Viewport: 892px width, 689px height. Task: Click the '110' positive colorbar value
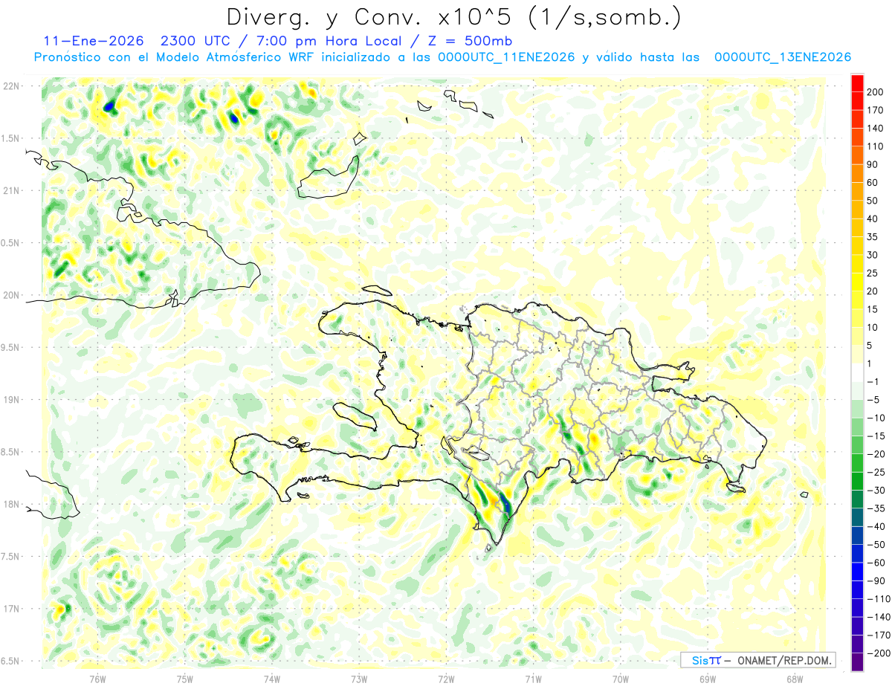(876, 146)
